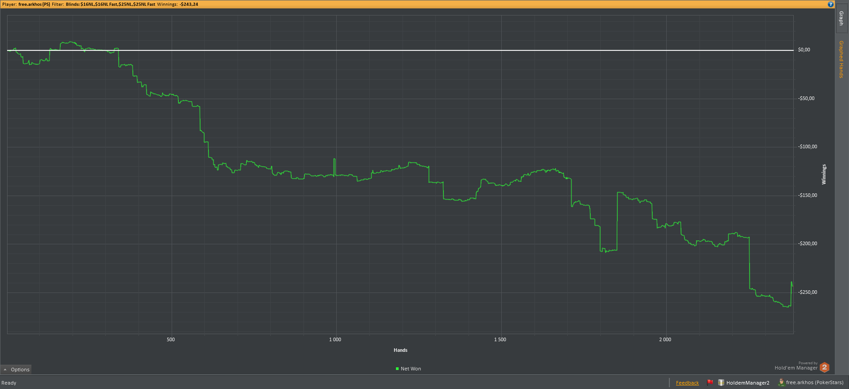The height and width of the screenshot is (389, 849).
Task: Click the free.arkhos player avatar icon
Action: [x=781, y=382]
